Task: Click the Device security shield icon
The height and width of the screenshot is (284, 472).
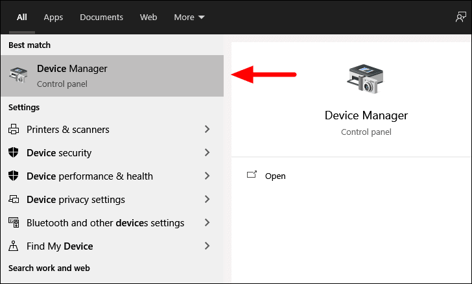Action: [x=14, y=152]
